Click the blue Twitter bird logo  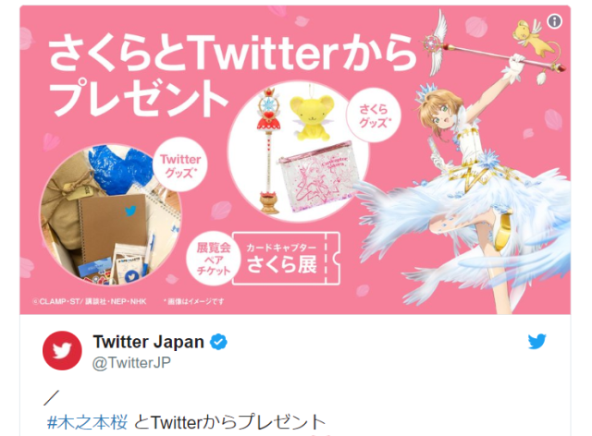click(x=536, y=342)
